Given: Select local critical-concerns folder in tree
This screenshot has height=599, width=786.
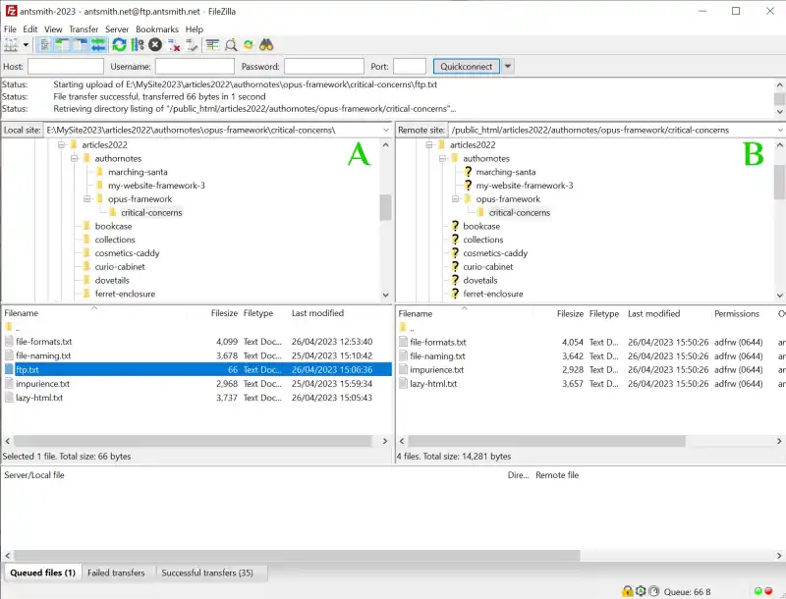Looking at the screenshot, I should (151, 212).
